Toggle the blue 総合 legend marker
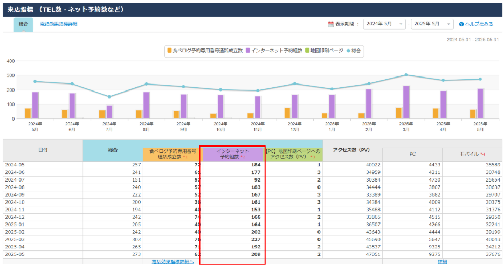504x265 pixels. point(348,51)
